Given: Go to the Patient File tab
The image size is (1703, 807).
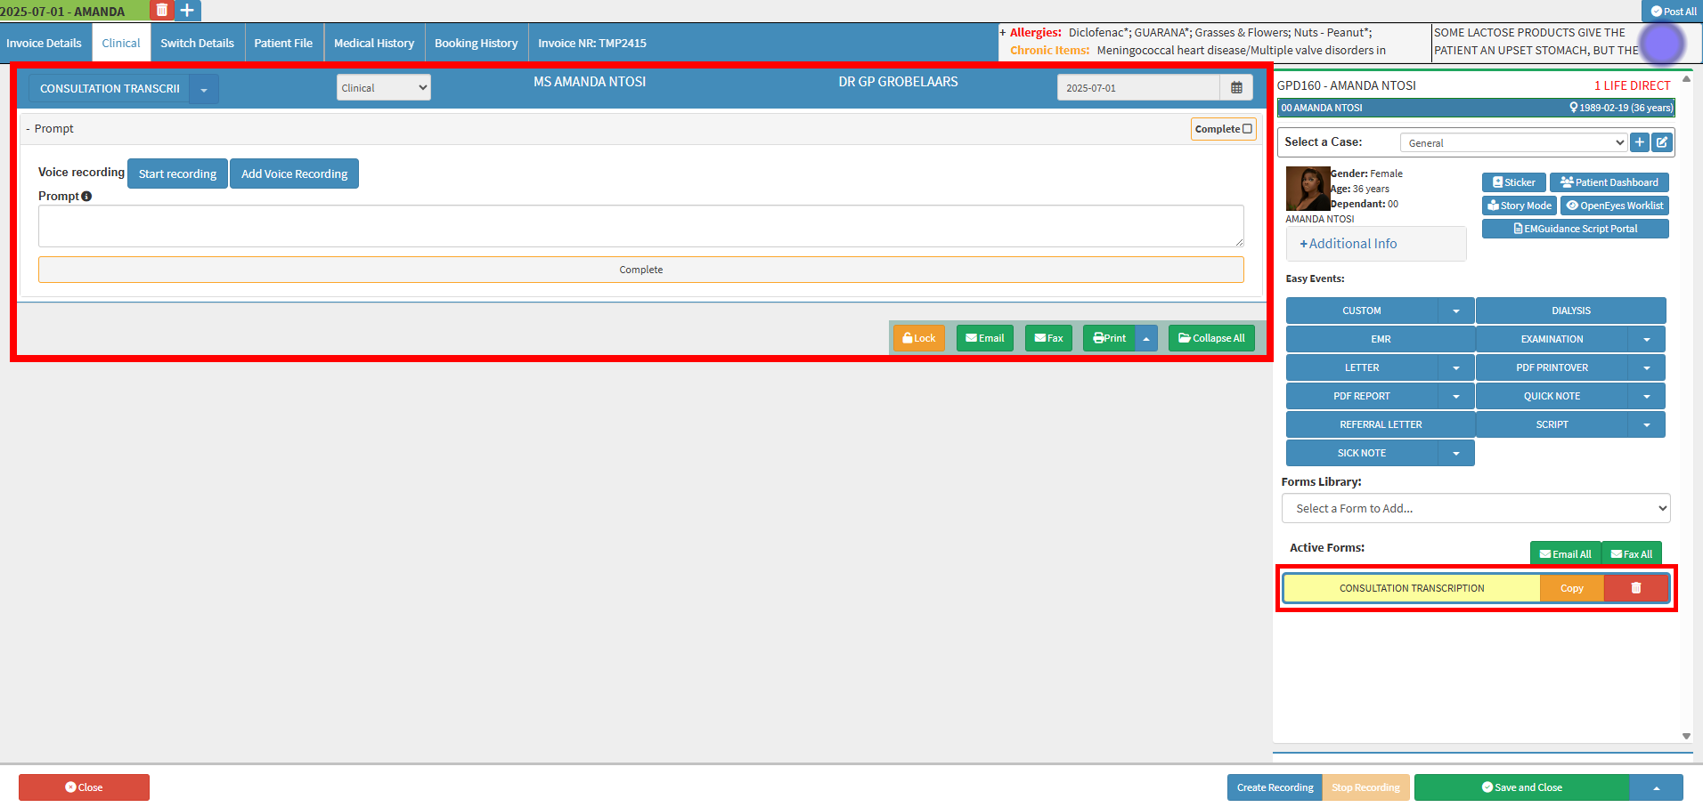Looking at the screenshot, I should pos(283,43).
